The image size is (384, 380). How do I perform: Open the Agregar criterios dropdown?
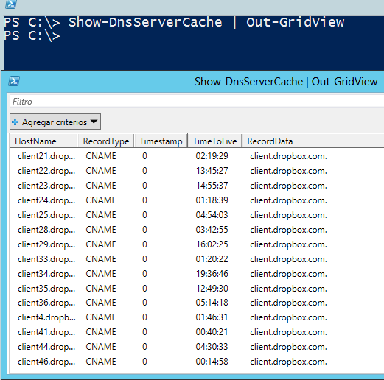[55, 122]
